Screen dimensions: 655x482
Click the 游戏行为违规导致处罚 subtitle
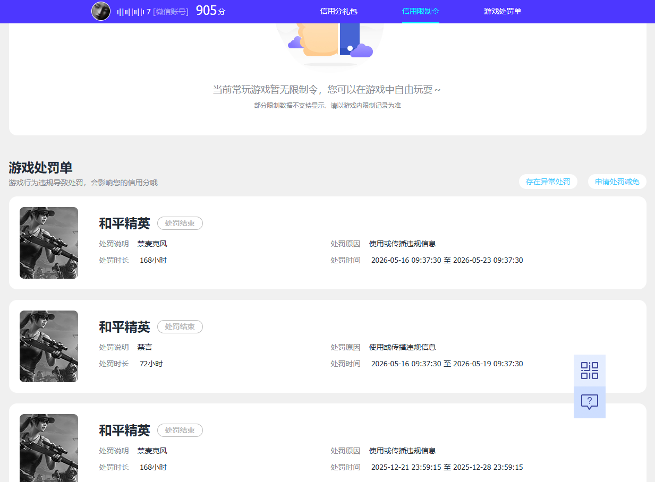(83, 183)
